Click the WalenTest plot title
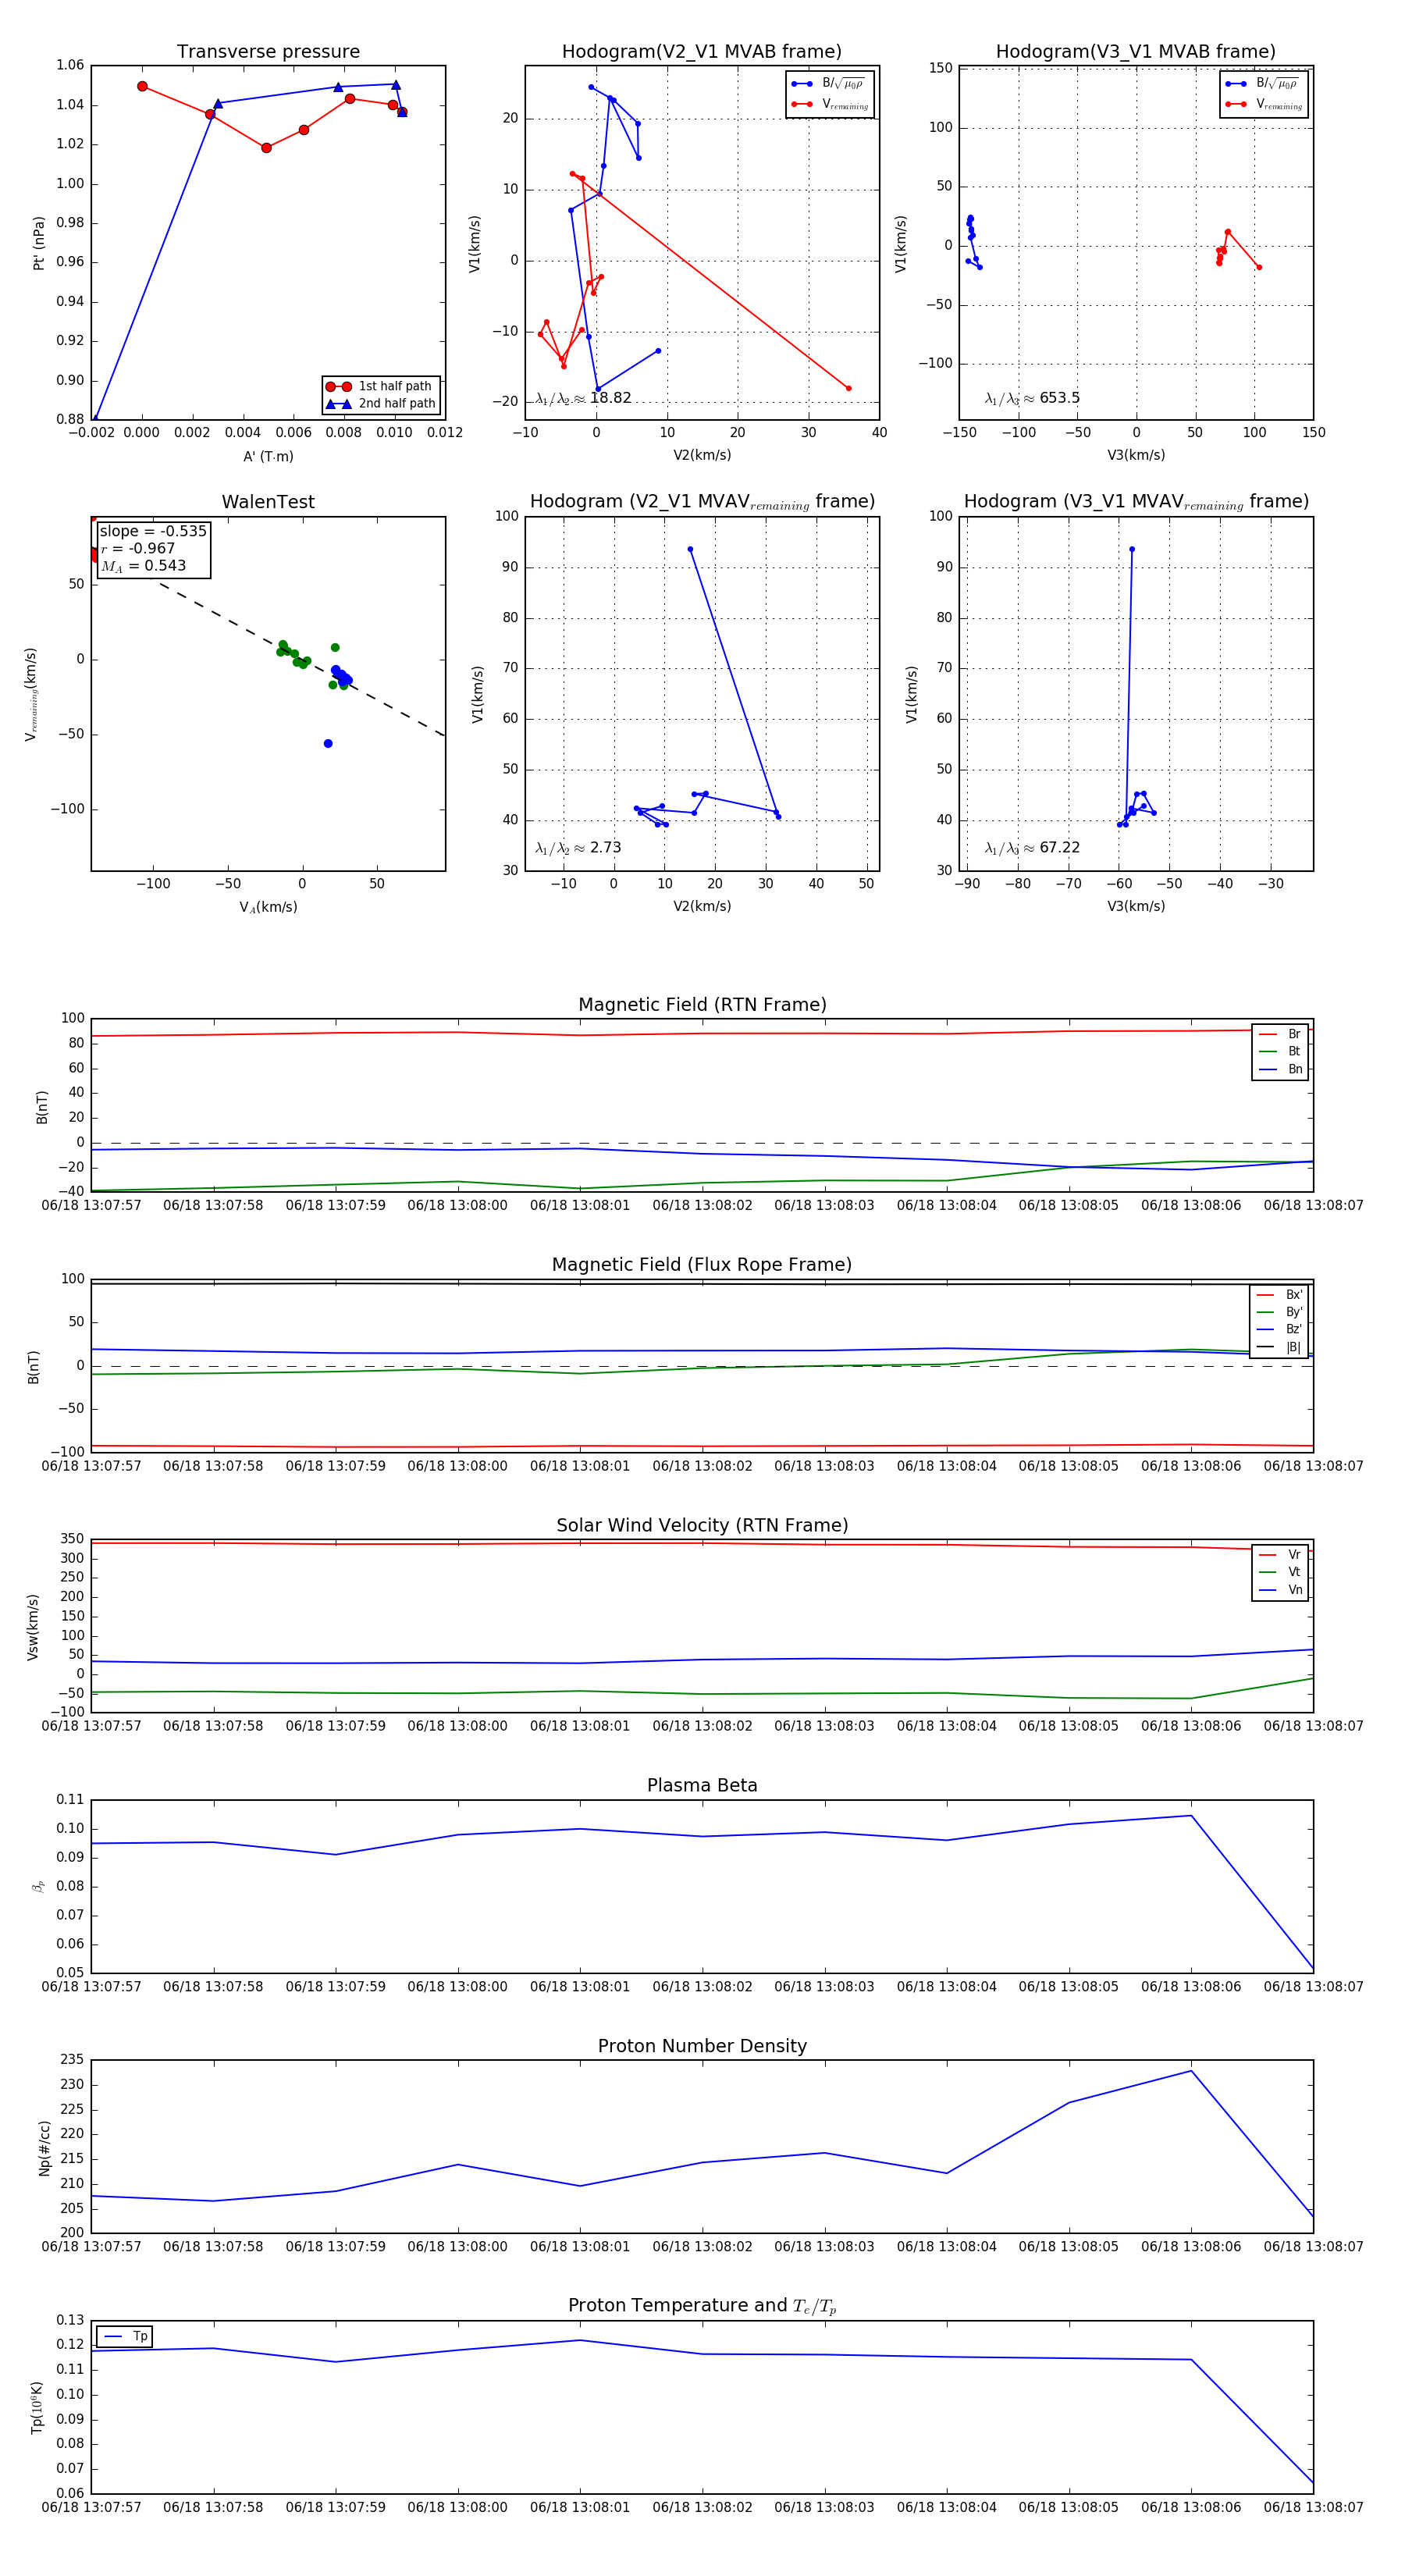The width and height of the screenshot is (1405, 2576). point(268,502)
